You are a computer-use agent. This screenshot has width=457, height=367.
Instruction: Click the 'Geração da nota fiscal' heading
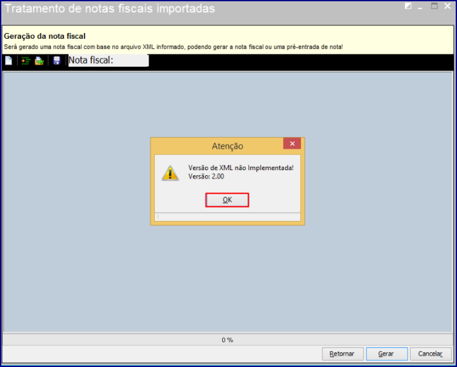(x=44, y=36)
